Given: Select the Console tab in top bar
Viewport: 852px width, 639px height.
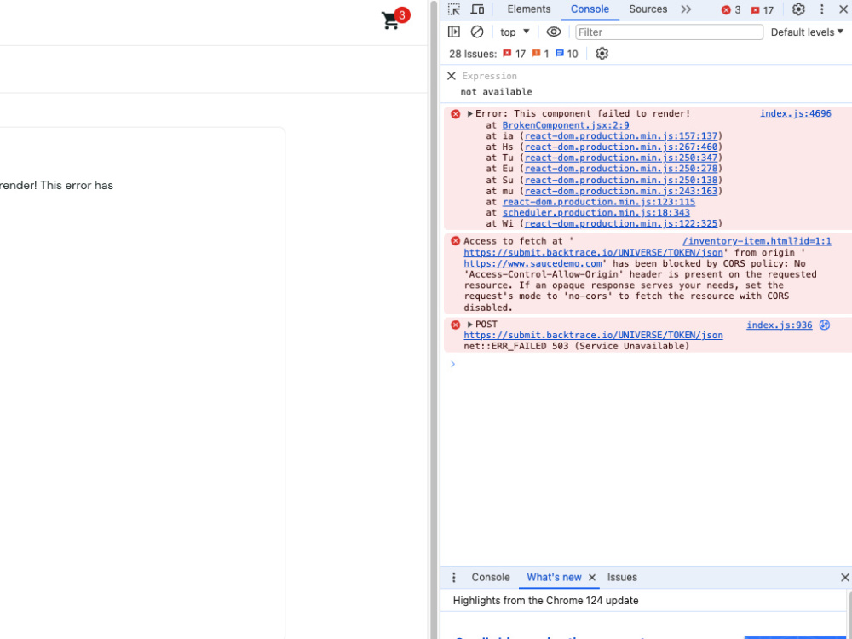Looking at the screenshot, I should click(590, 9).
